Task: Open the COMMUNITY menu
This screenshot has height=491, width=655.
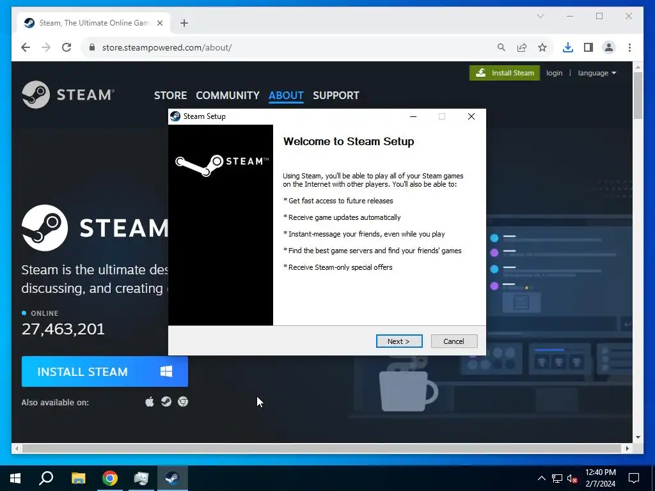Action: point(228,95)
